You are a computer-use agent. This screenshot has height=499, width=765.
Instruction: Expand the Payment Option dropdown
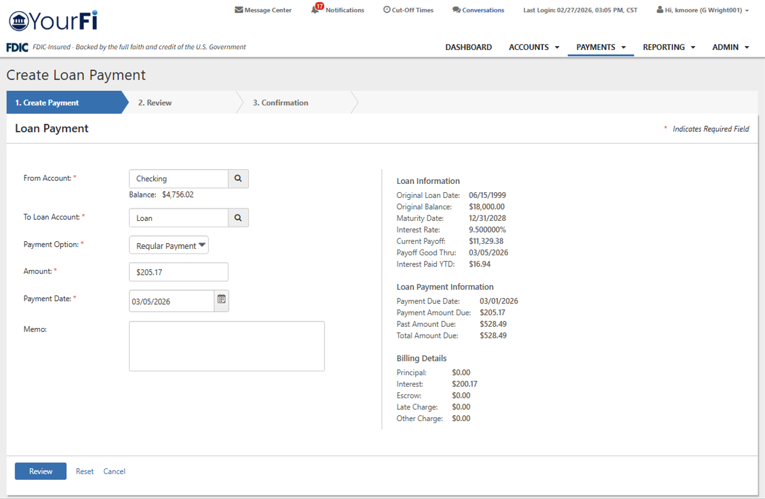click(169, 245)
